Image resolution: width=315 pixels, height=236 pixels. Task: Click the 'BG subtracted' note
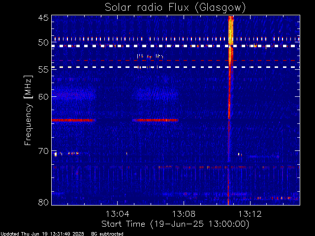107,234
